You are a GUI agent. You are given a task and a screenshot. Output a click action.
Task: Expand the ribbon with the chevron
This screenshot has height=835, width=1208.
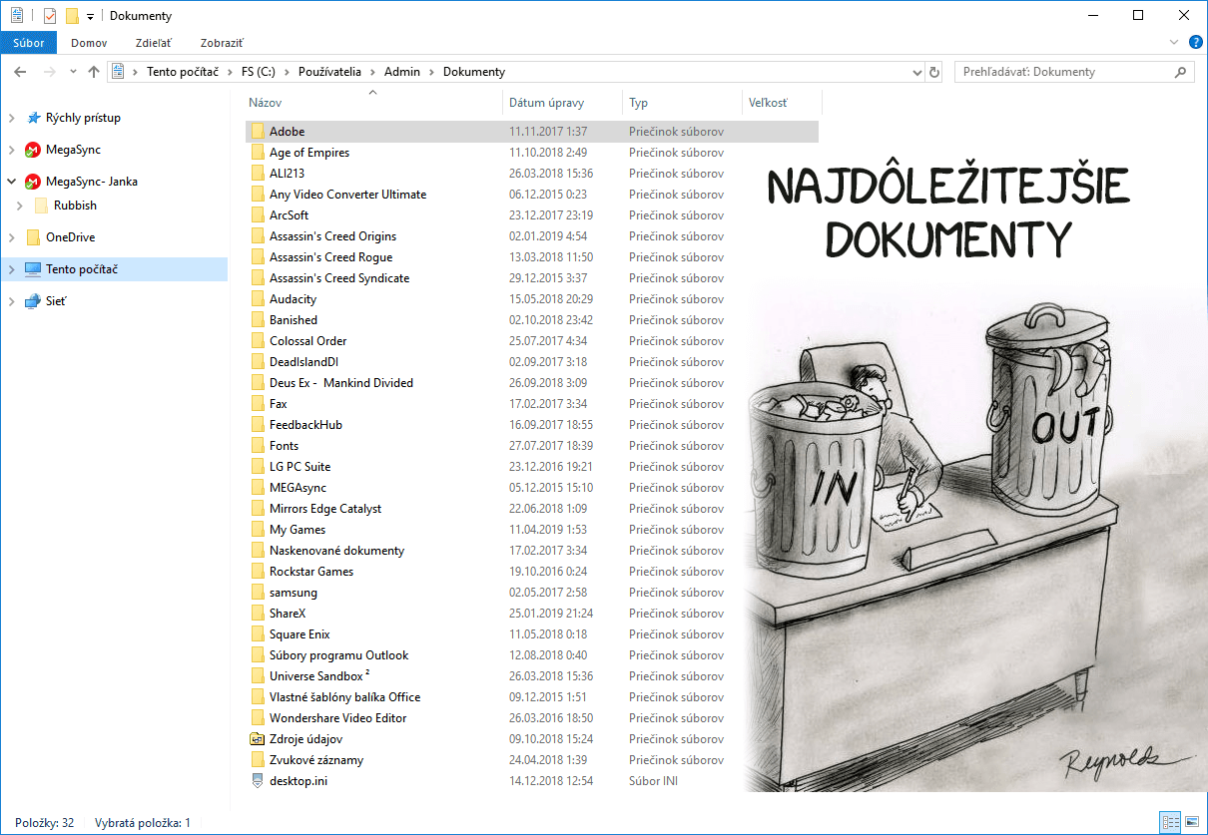tap(1174, 43)
